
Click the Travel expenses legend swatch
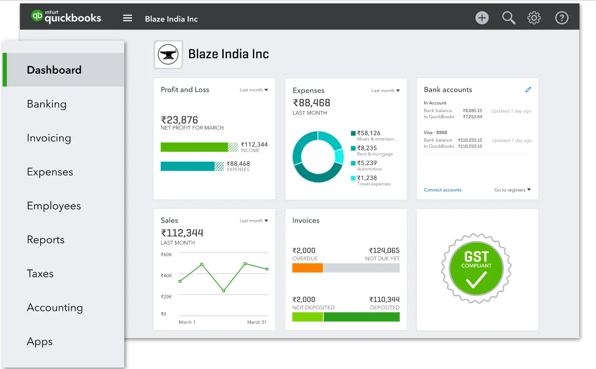click(353, 178)
